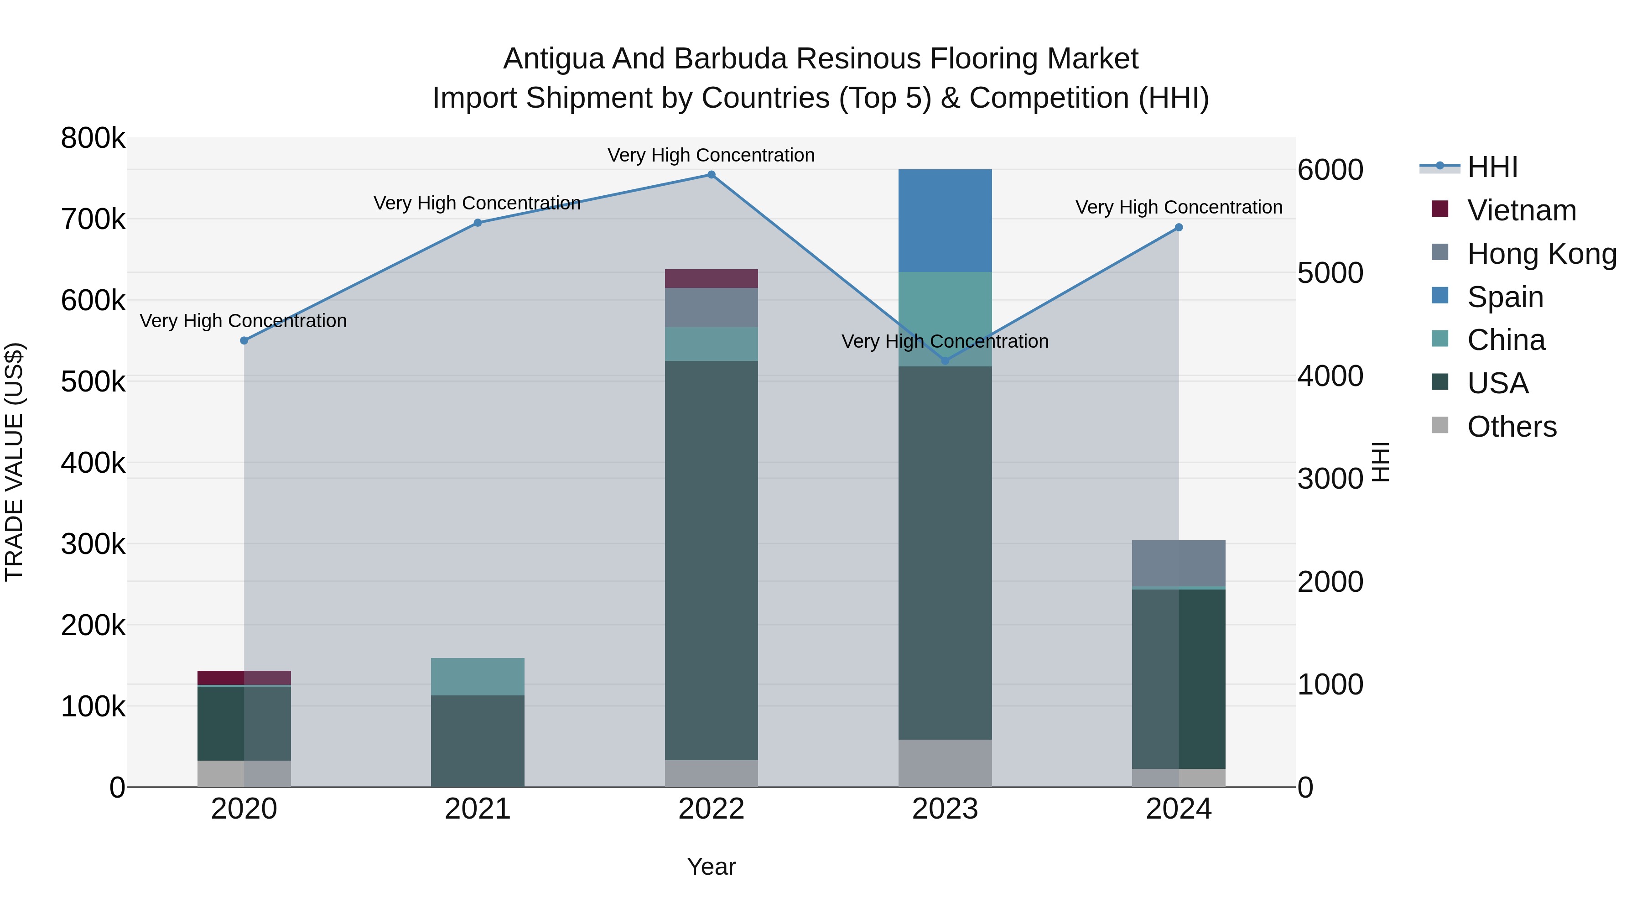Select the 2022 HHI data point
The height and width of the screenshot is (924, 1642).
pos(712,175)
